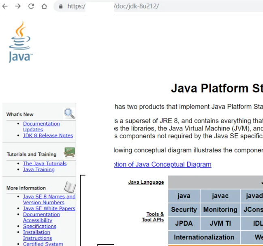This screenshot has height=246, width=263.
Task: Click the magnifying glass What's New icon
Action: pos(69,113)
